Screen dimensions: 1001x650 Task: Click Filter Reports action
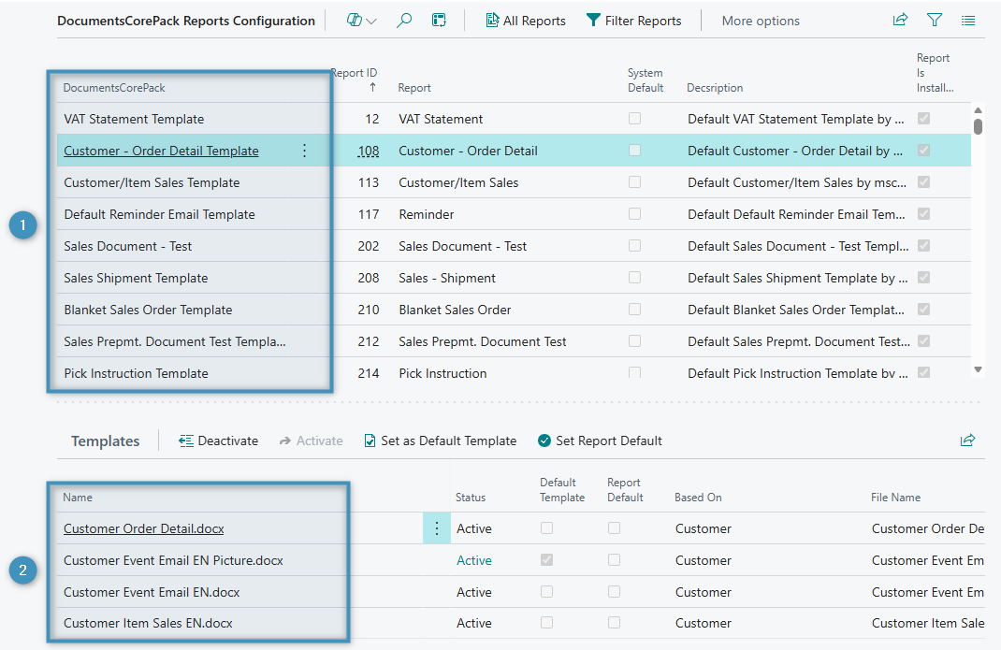pos(634,21)
